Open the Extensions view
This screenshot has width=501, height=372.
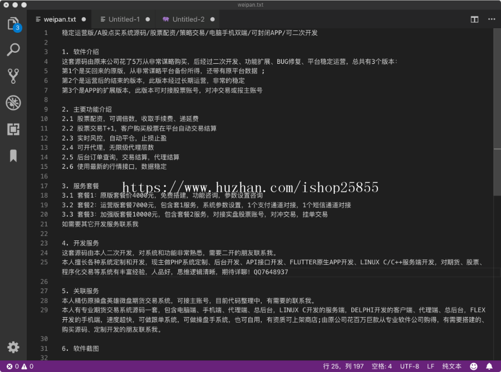pos(13,129)
